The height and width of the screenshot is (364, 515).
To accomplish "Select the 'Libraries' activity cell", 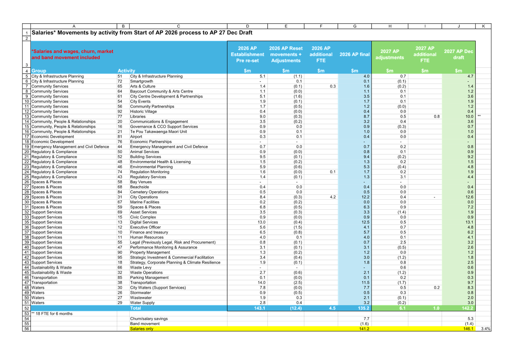I will pyautogui.click(x=138, y=117).
